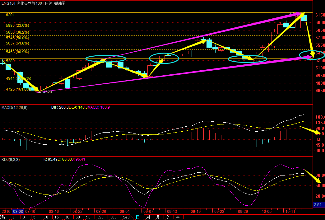Select the 年 yearly period tab
The image size is (325, 220).
pyautogui.click(x=178, y=217)
